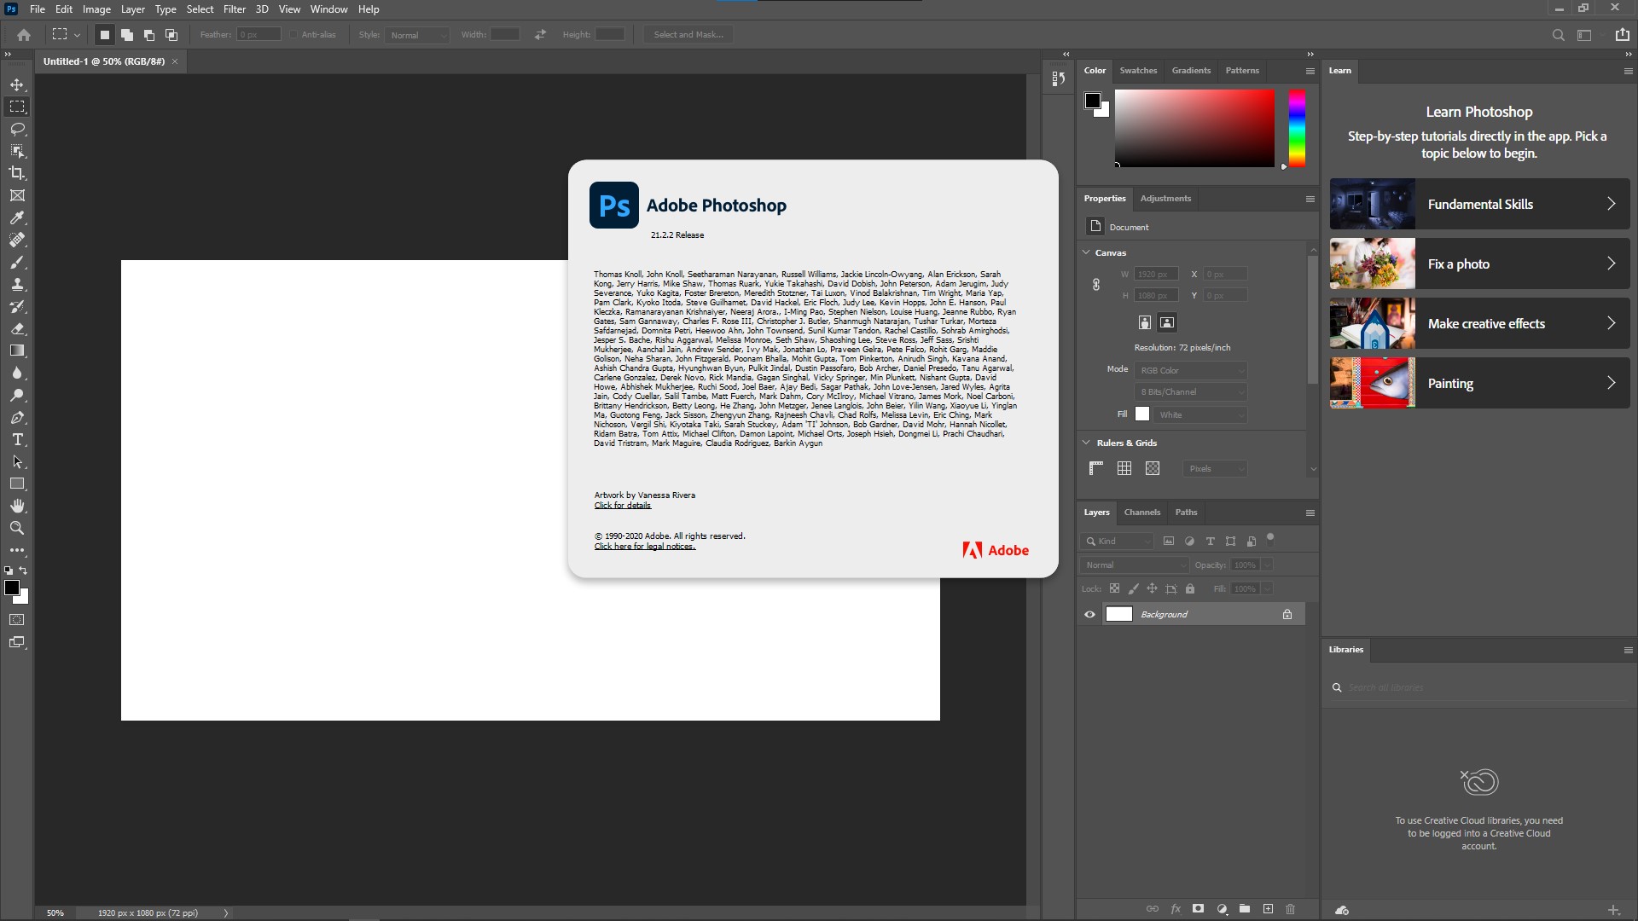This screenshot has width=1638, height=921.
Task: Select the Move tool
Action: pos(17,84)
